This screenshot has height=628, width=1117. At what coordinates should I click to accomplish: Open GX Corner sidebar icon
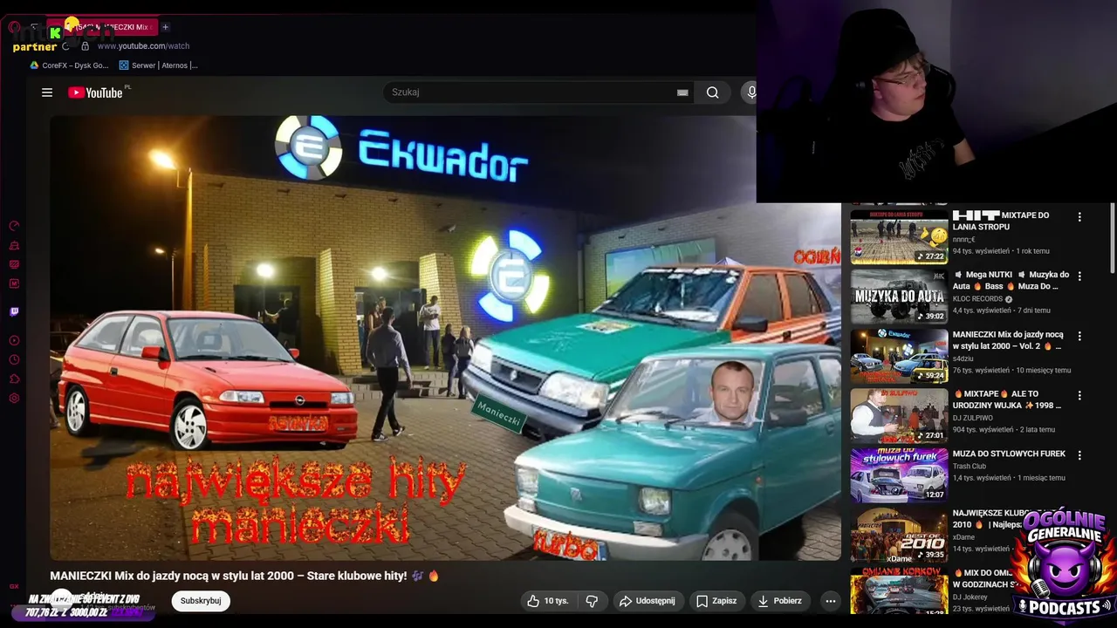(14, 264)
